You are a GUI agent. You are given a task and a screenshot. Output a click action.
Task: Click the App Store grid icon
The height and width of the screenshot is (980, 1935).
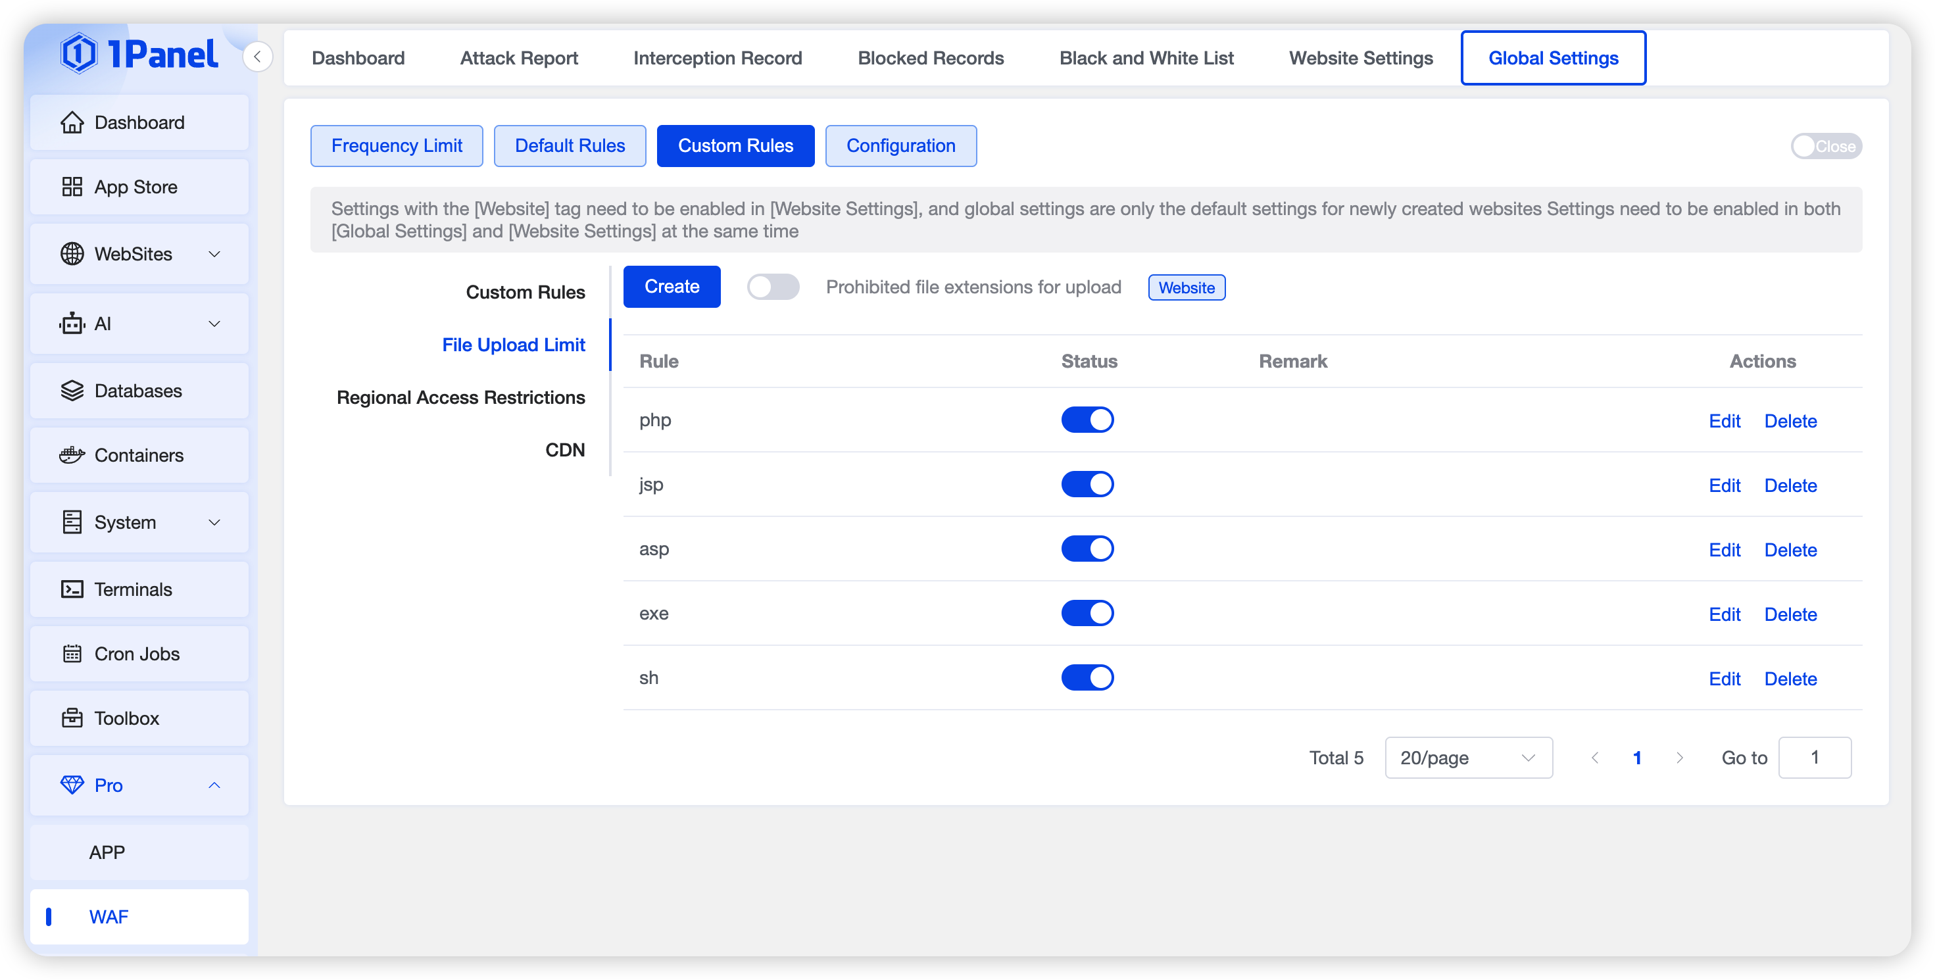[x=72, y=187]
